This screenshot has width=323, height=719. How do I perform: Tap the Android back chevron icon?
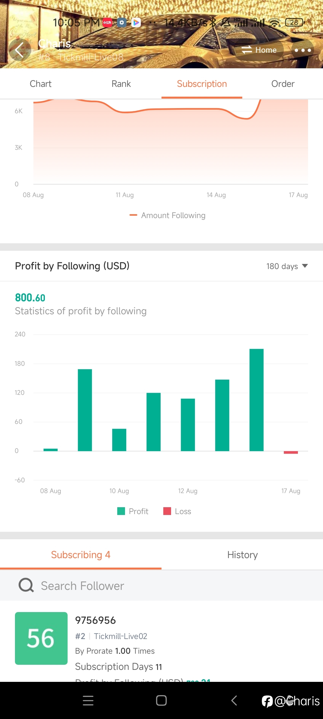click(234, 700)
